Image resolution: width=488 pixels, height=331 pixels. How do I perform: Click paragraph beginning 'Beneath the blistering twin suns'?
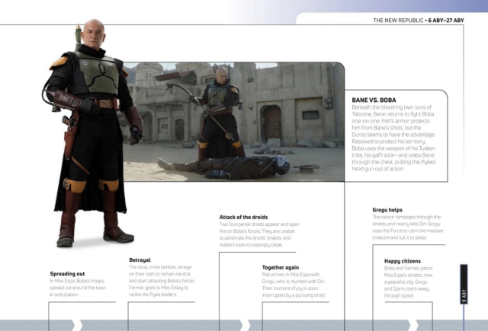pyautogui.click(x=393, y=138)
